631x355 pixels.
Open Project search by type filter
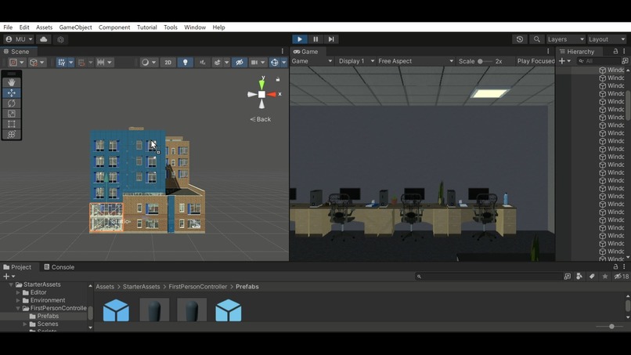point(579,276)
